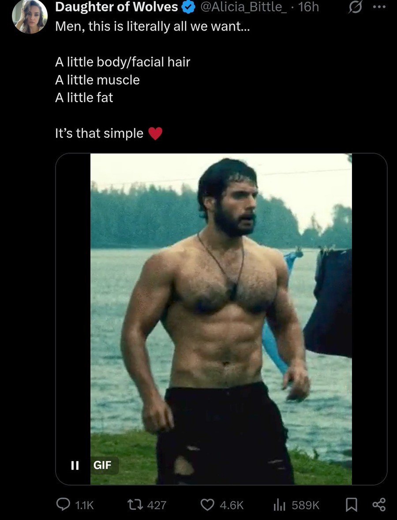Click the 4.6K likes count

pyautogui.click(x=232, y=505)
